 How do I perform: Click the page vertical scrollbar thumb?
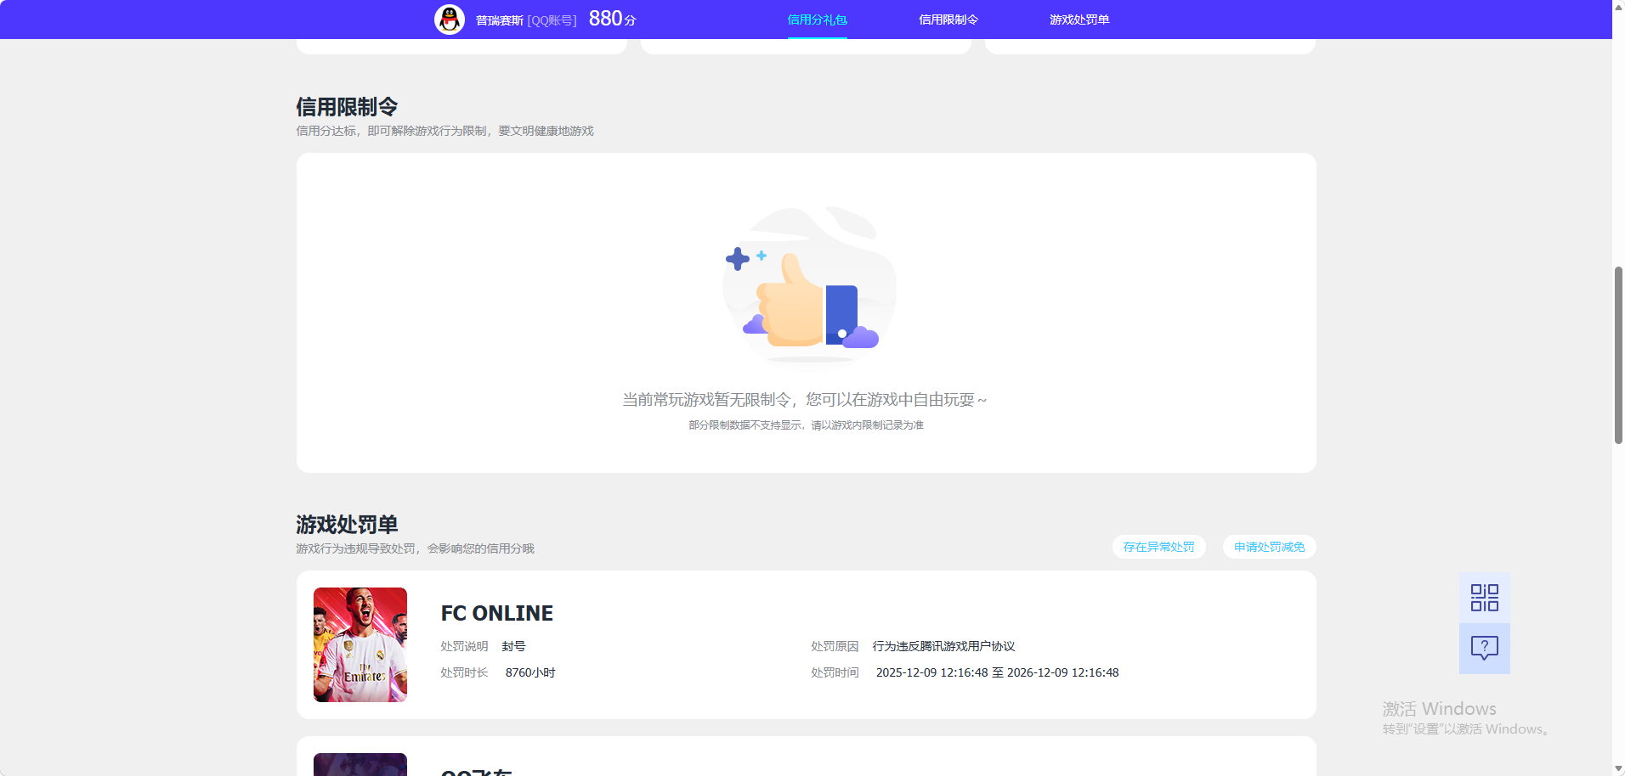[1618, 355]
